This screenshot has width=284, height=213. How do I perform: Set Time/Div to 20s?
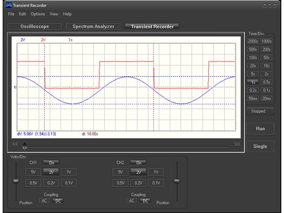[253, 66]
